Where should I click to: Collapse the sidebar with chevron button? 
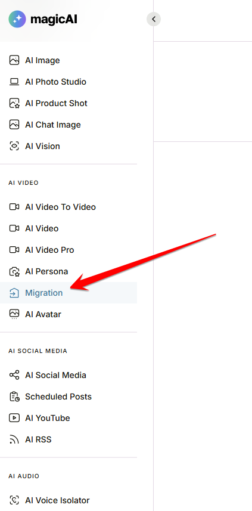coord(154,19)
